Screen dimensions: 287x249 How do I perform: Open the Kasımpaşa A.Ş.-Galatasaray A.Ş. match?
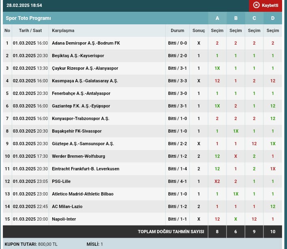pos(85,81)
